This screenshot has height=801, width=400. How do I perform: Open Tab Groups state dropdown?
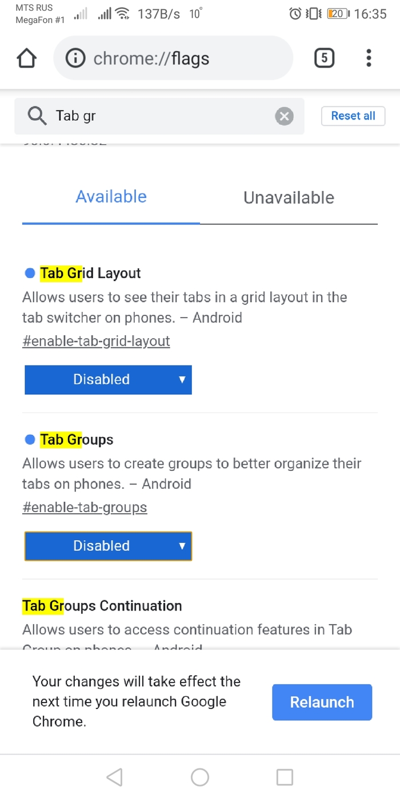pyautogui.click(x=108, y=546)
